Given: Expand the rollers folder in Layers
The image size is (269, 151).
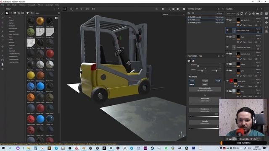Looking at the screenshot, I should 231,64.
